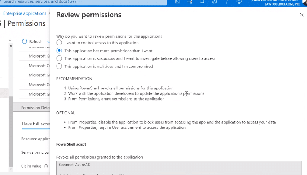Viewport: 307px width, 175px height.
Task: Open the help question mark icon
Action: click(x=227, y=2)
